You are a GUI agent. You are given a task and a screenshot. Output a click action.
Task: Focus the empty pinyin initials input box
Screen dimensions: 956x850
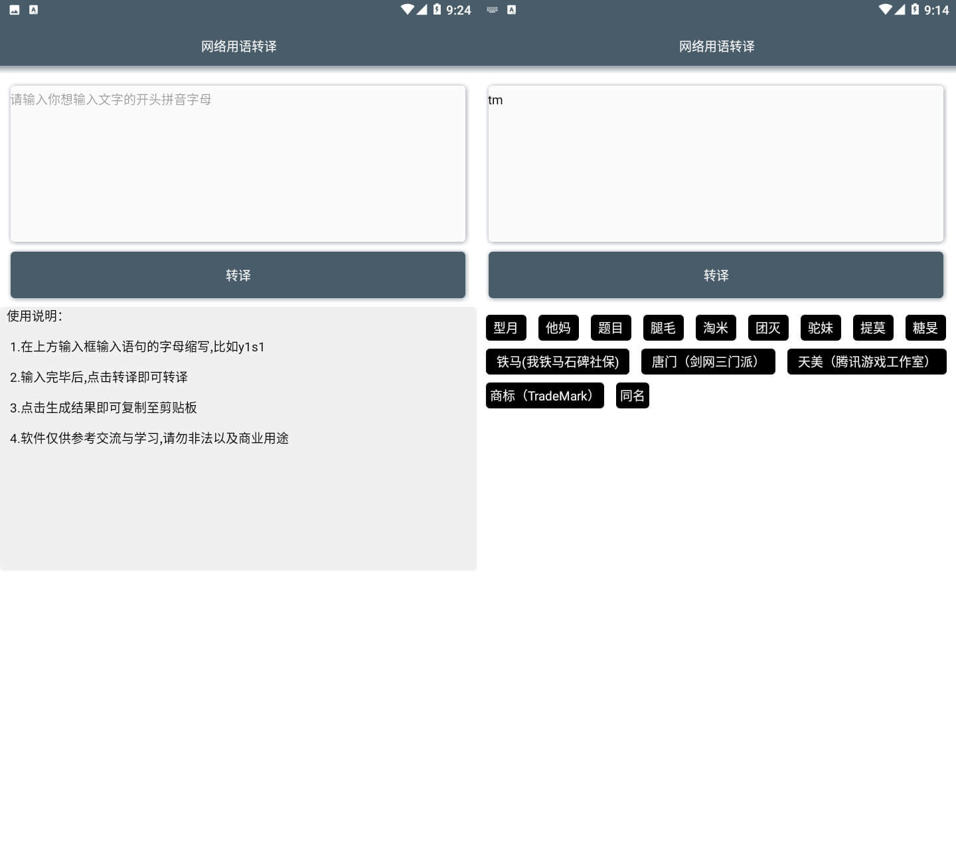(x=238, y=163)
